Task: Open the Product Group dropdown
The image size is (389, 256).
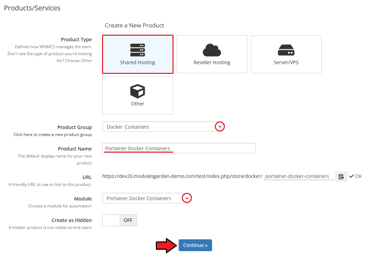Action: (163, 127)
